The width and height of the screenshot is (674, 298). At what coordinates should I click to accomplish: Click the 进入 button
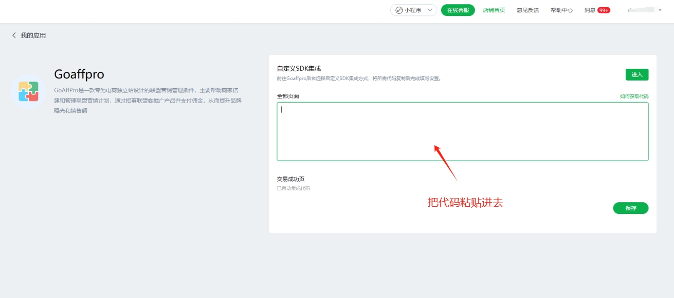click(637, 74)
